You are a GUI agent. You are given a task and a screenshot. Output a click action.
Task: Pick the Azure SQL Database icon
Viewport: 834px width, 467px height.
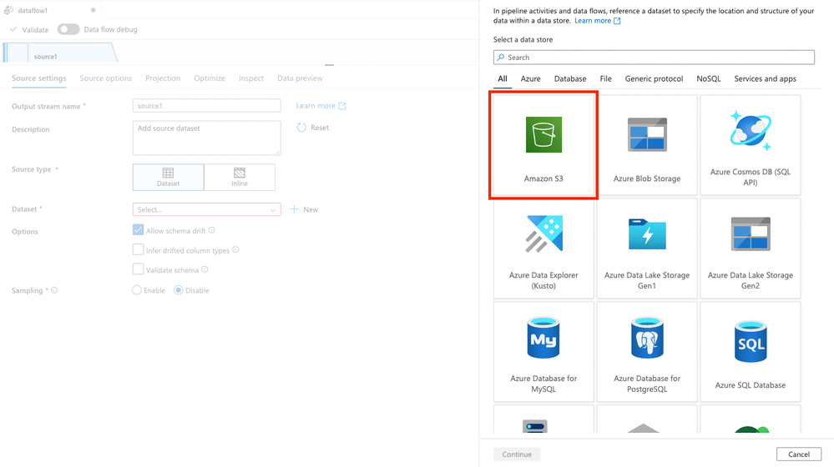click(x=751, y=341)
